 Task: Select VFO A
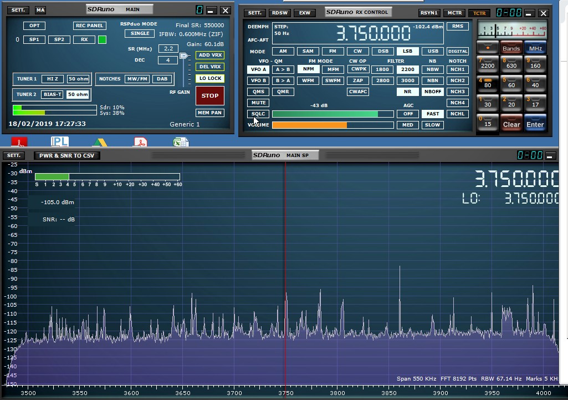[x=258, y=69]
